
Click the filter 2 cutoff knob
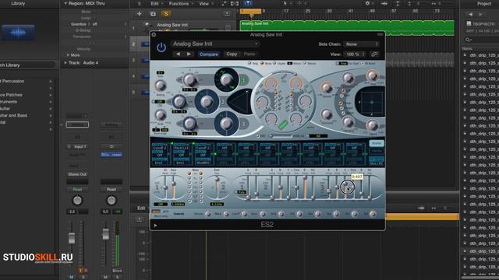pyautogui.click(x=296, y=83)
